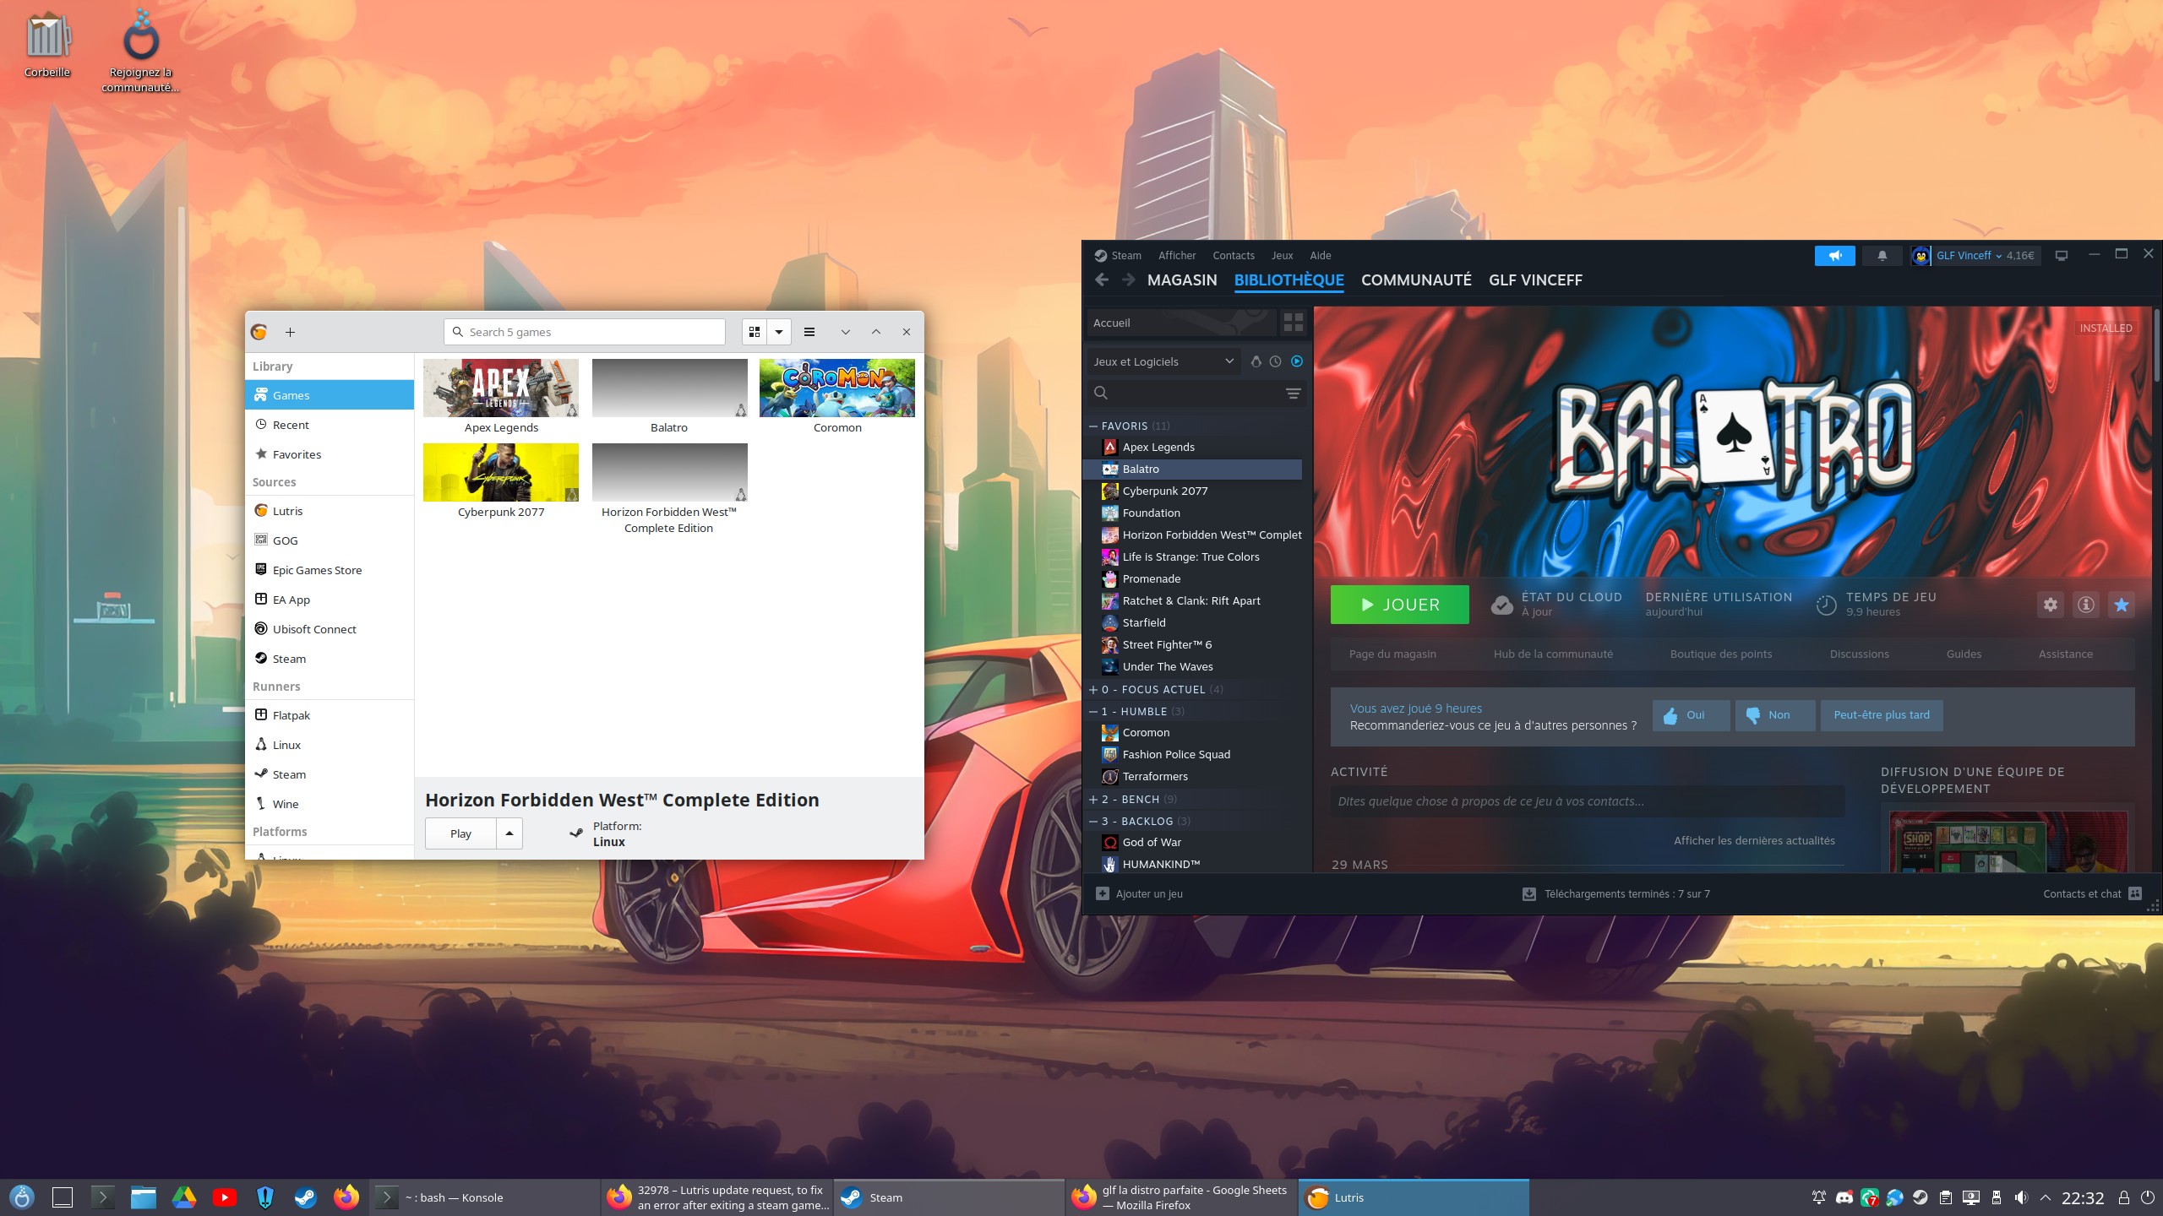
Task: Open KDE notifications bell in tray
Action: (1819, 1197)
